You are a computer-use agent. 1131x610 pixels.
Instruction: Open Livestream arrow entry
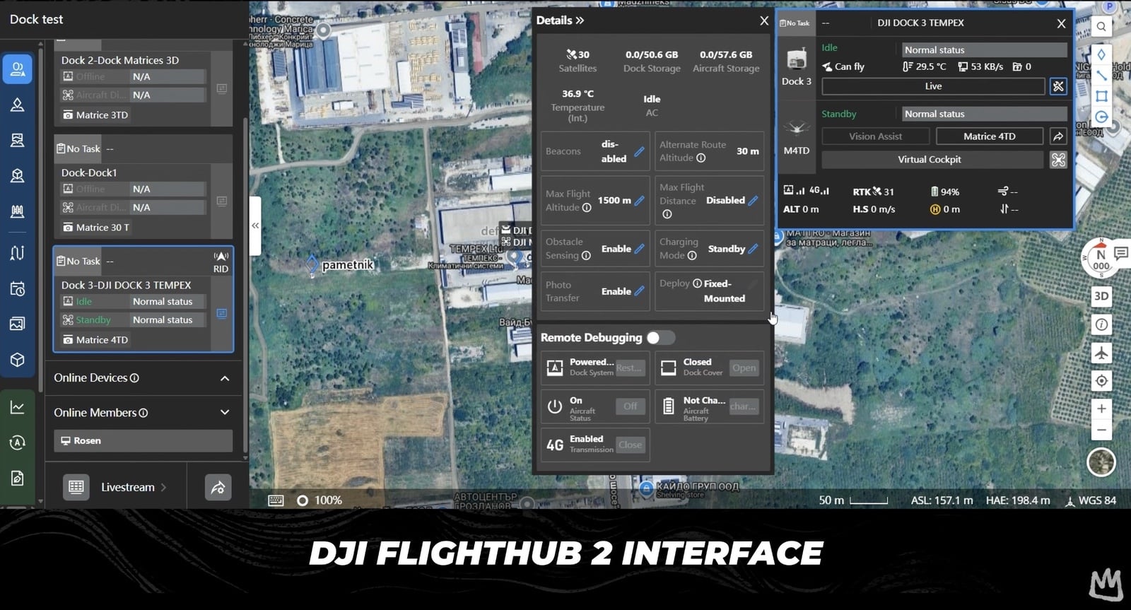(133, 487)
